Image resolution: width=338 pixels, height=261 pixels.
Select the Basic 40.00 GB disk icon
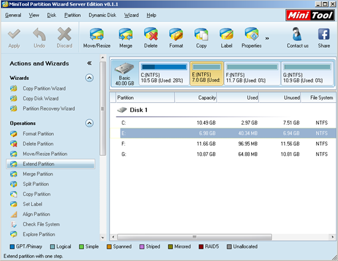pos(124,74)
